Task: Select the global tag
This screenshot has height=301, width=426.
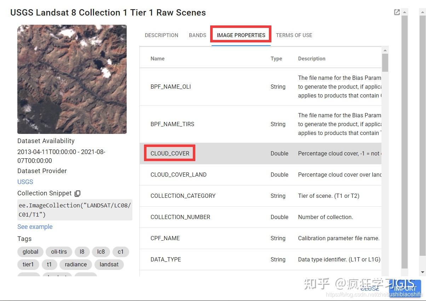Action: [x=30, y=252]
